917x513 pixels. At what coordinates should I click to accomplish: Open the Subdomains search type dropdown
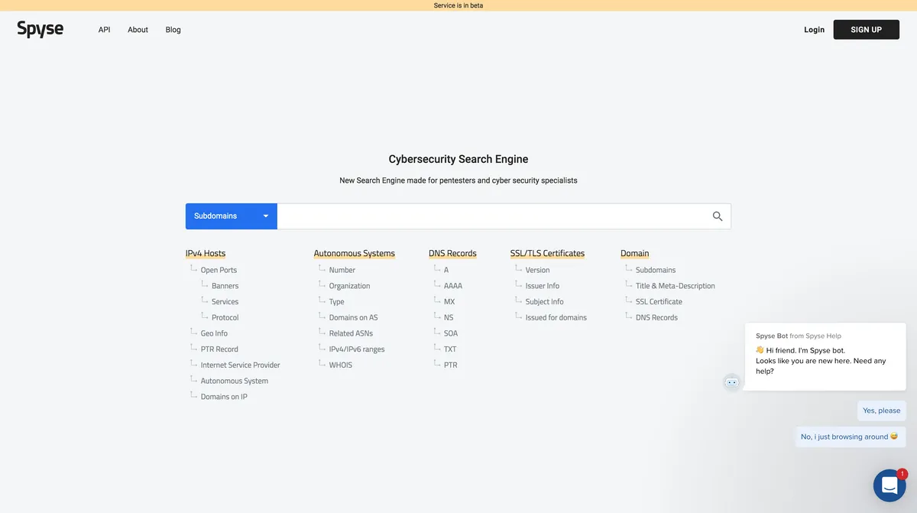point(232,216)
